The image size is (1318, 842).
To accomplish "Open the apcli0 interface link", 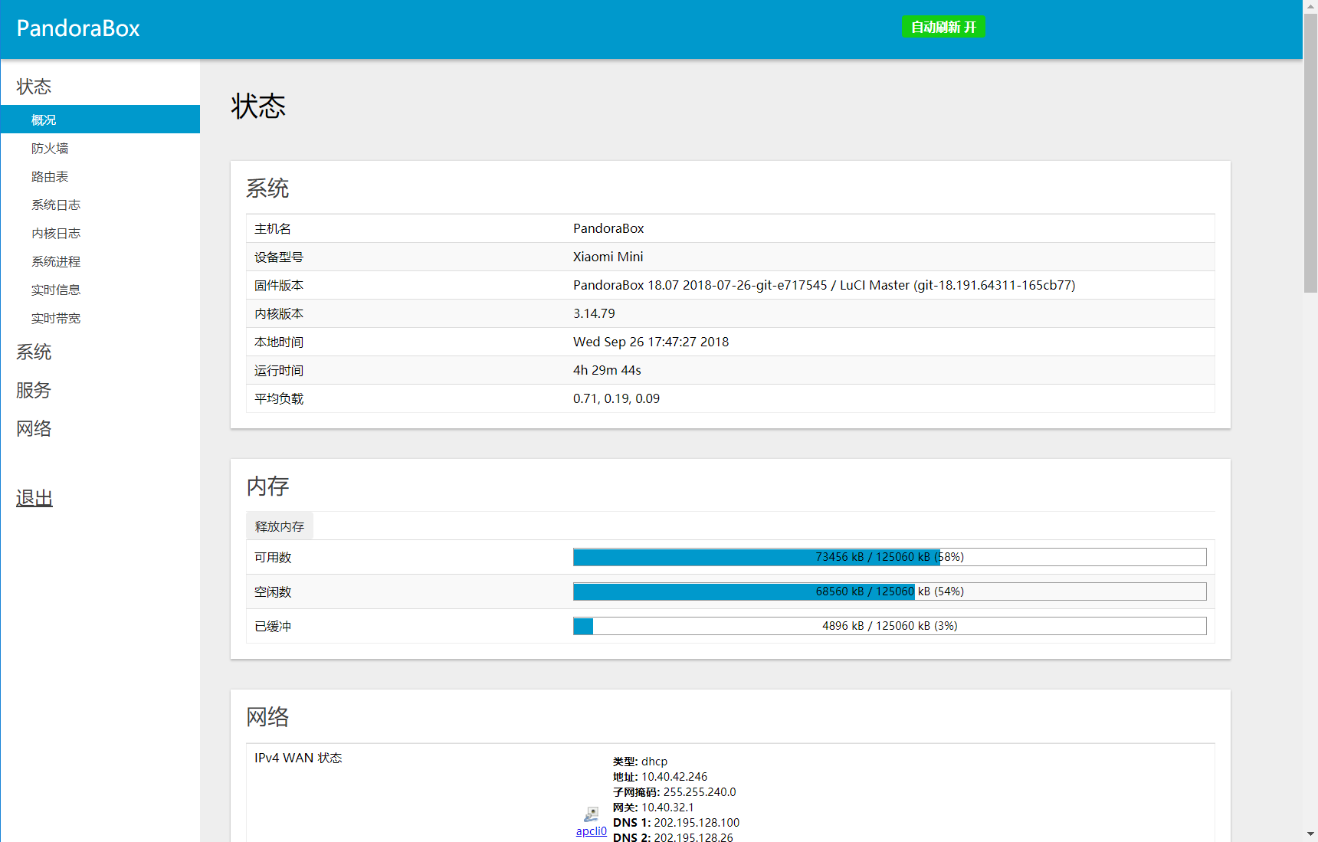I will [591, 831].
